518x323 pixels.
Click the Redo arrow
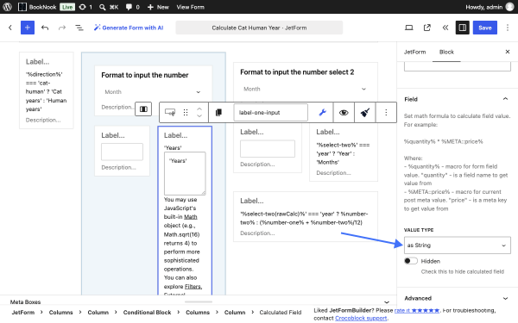pos(62,28)
